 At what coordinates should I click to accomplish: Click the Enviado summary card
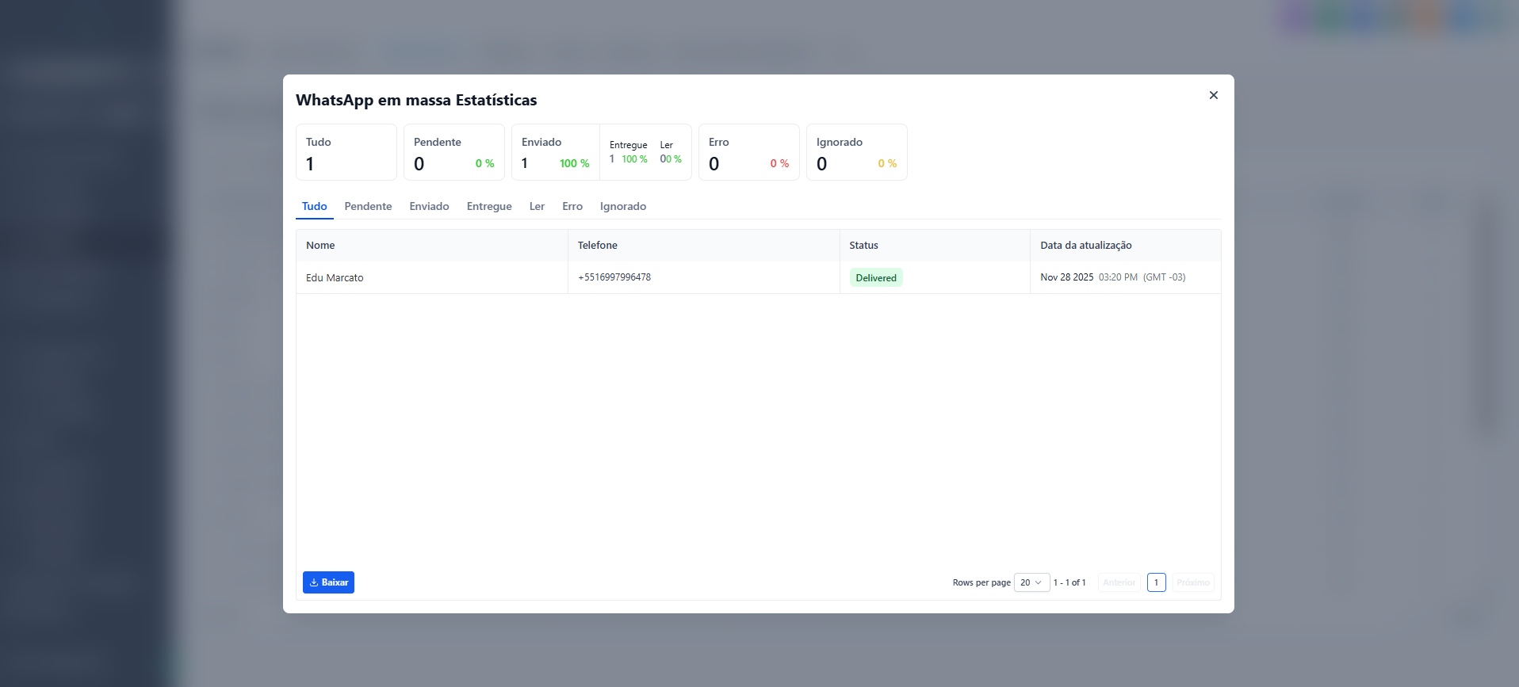pyautogui.click(x=556, y=152)
